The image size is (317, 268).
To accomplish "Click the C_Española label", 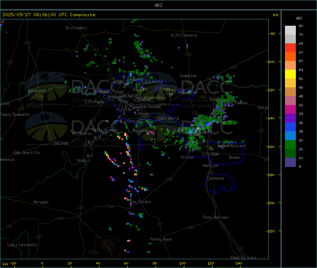I will (x=152, y=82).
